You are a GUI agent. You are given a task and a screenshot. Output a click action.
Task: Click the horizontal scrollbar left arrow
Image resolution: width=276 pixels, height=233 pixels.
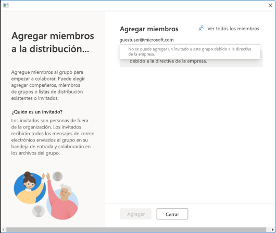click(x=3, y=229)
